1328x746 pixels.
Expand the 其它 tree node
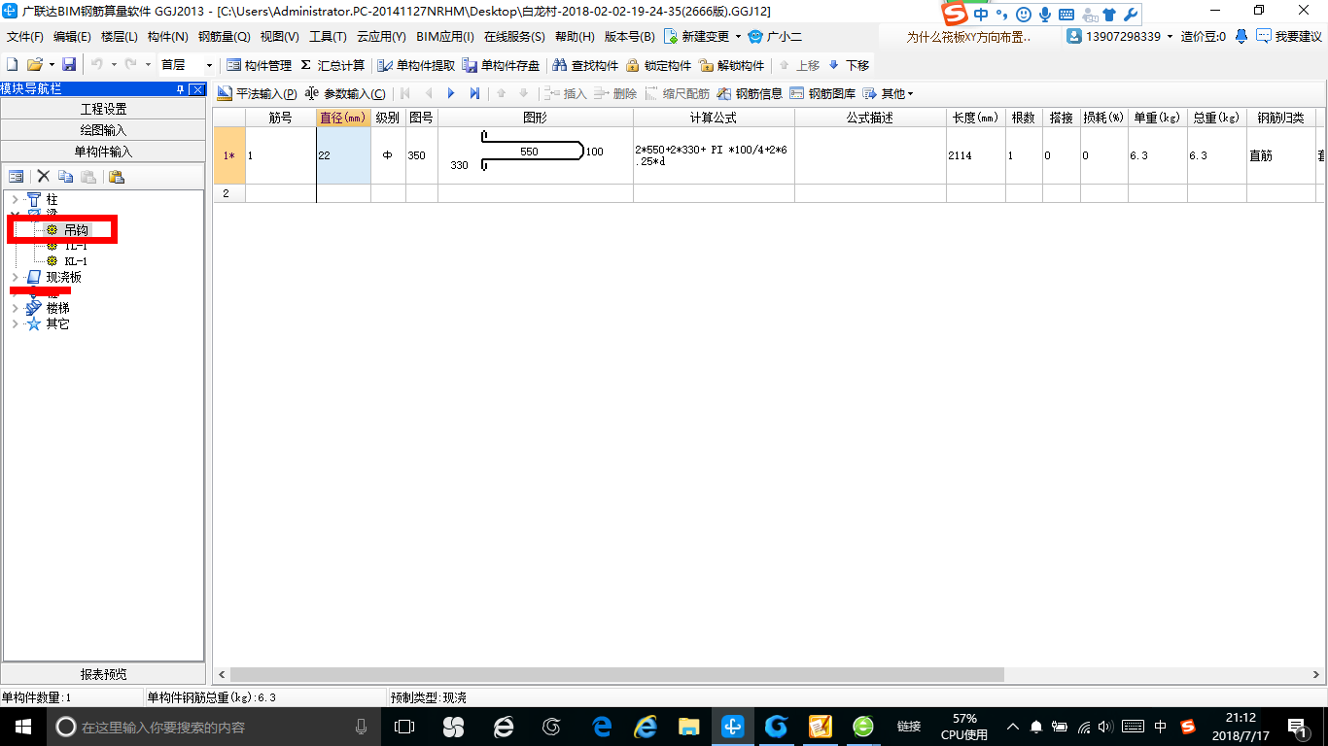click(15, 323)
